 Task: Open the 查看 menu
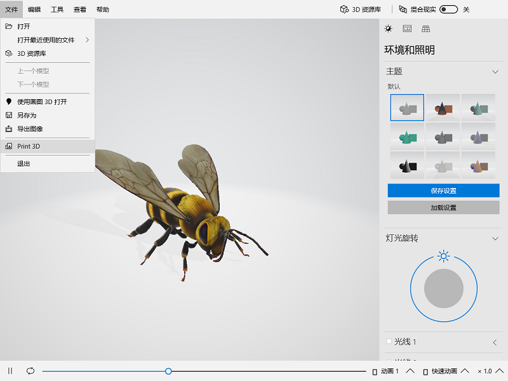coord(80,10)
